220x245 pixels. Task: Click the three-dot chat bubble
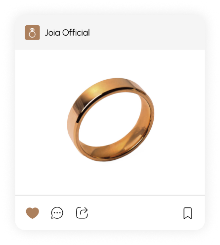coord(57,213)
